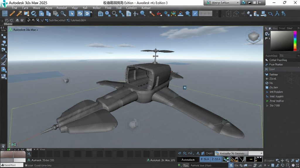Click the blue splat toolbar icon
This screenshot has width=300, height=168.
(188, 13)
